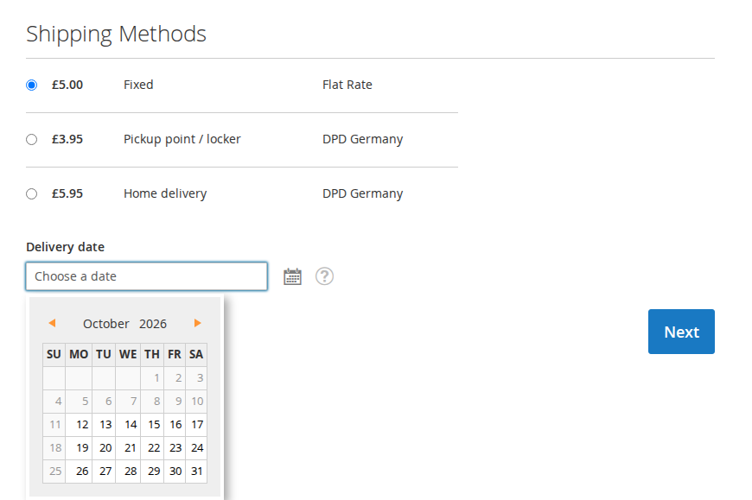Click the 'WE' weekday column header
Viewport: 752px width, 500px height.
coord(128,354)
